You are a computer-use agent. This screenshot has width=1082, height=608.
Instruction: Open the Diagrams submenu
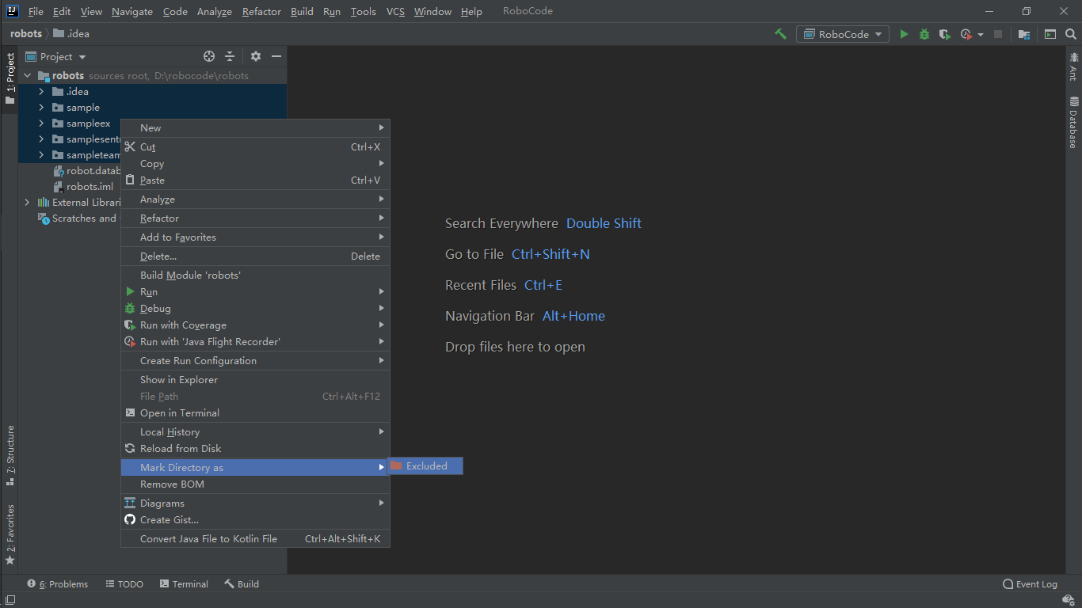click(x=254, y=503)
